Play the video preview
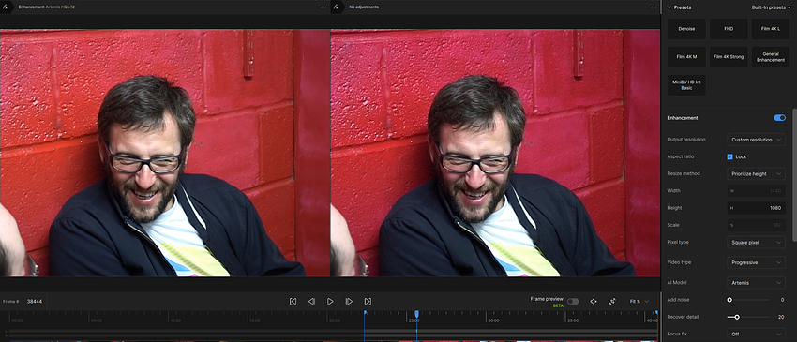797x342 pixels. point(330,302)
